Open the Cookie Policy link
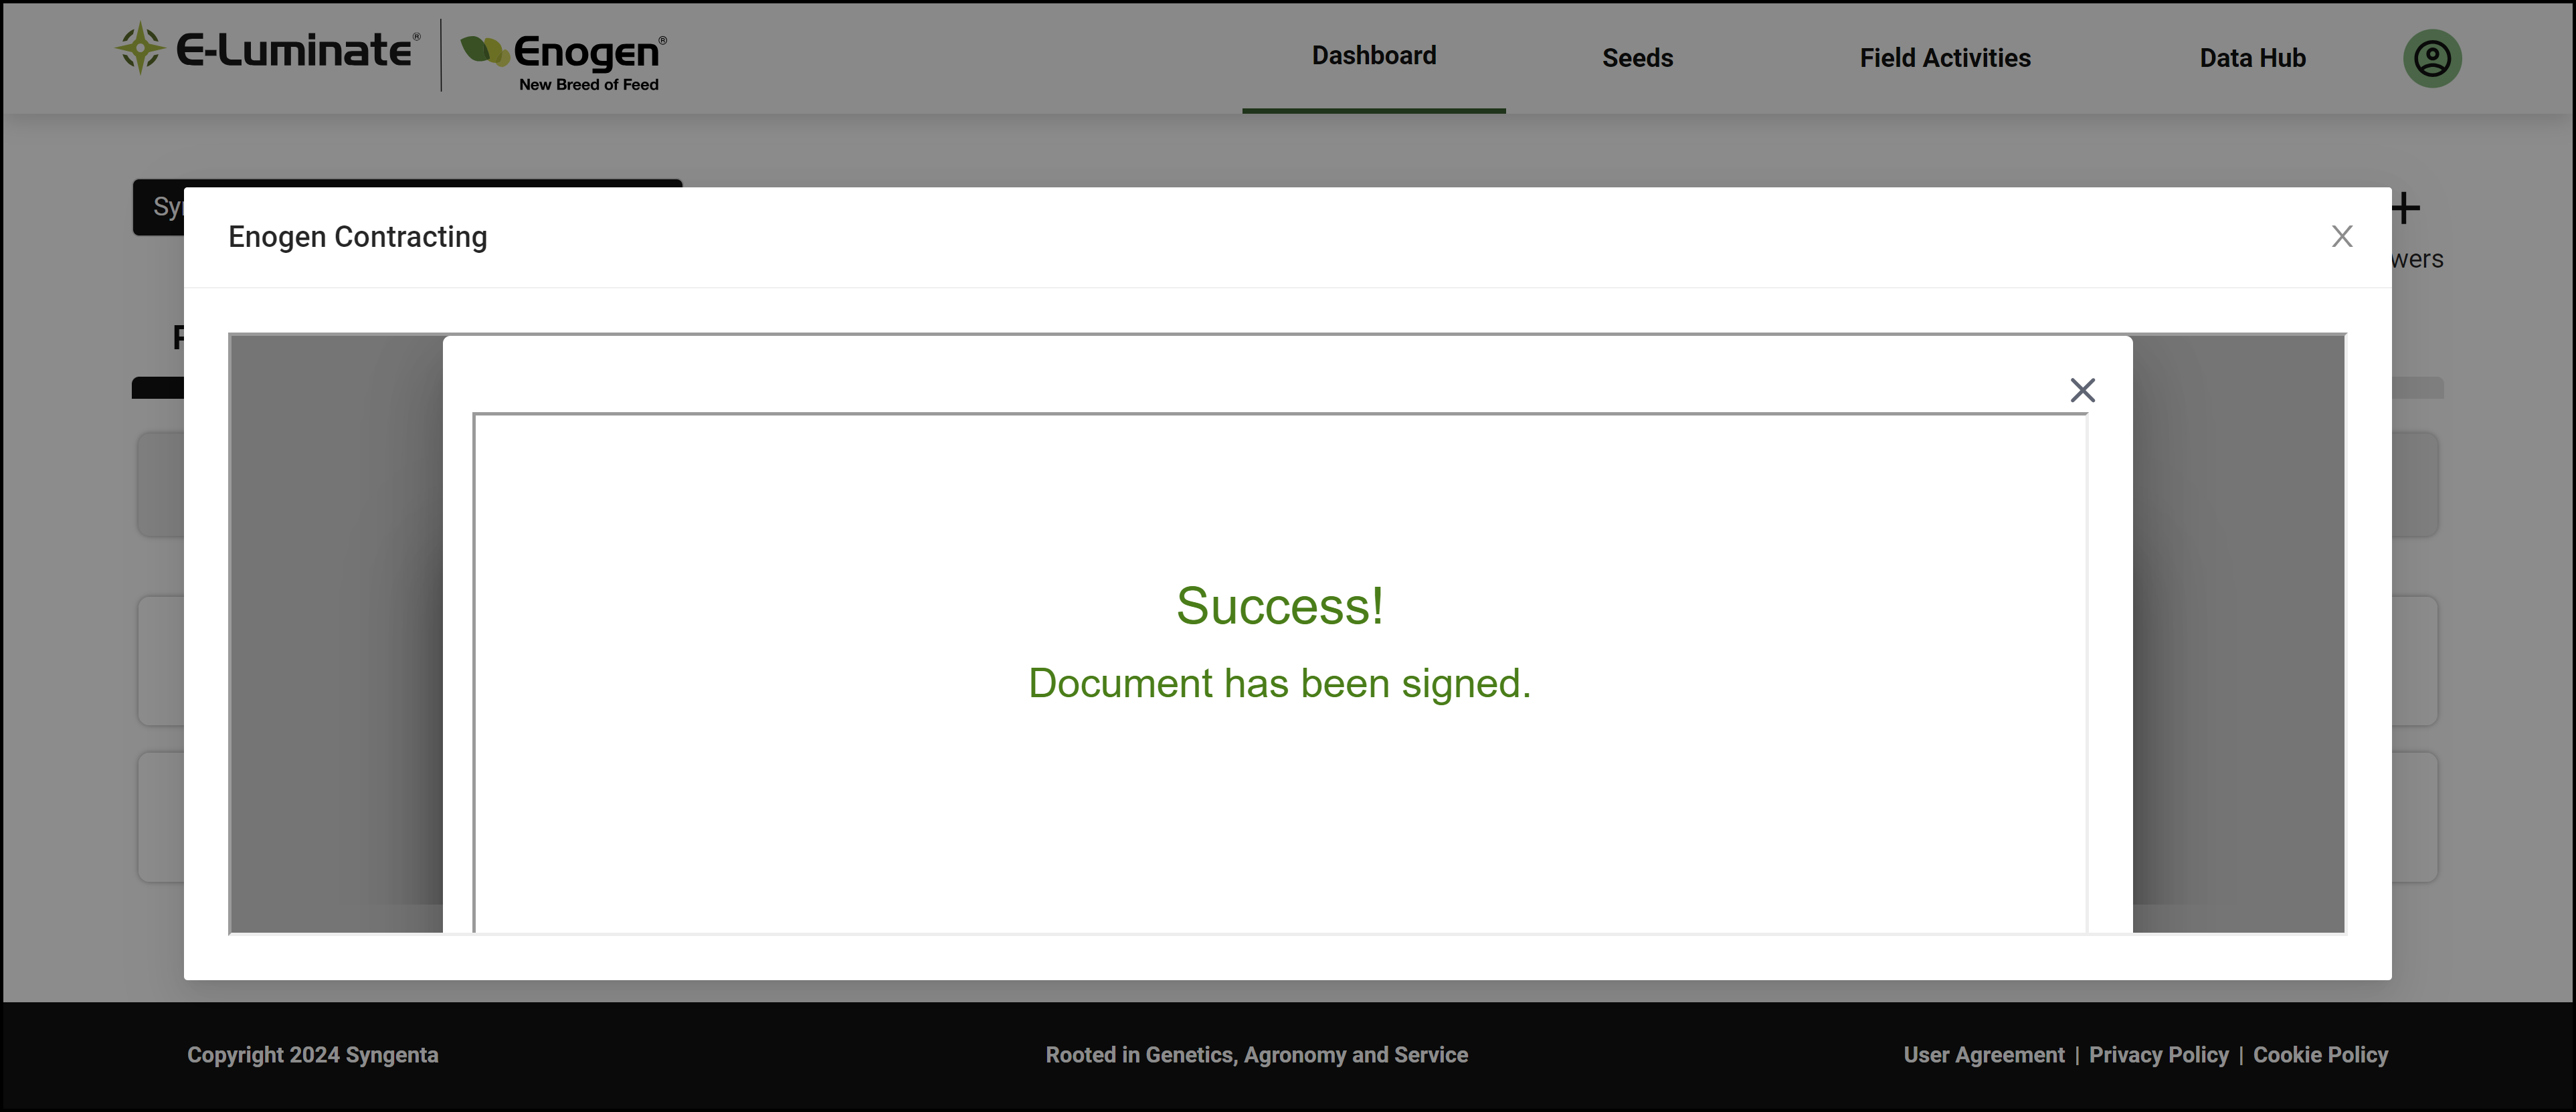Screen dimensions: 2576x1112 coord(2320,1055)
